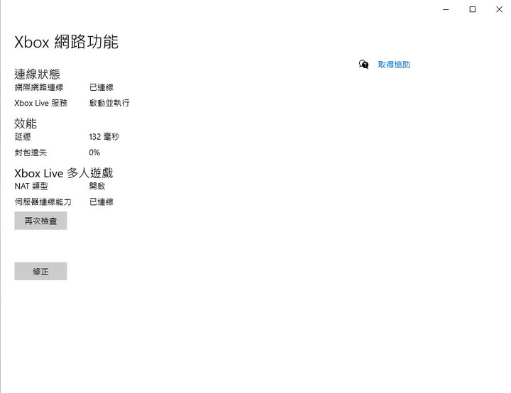This screenshot has width=511, height=393.
Task: Click the 網際網路連線 label
Action: (39, 87)
